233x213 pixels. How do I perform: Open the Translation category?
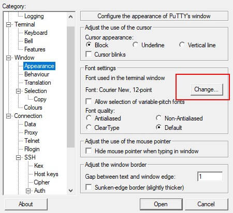[38, 83]
